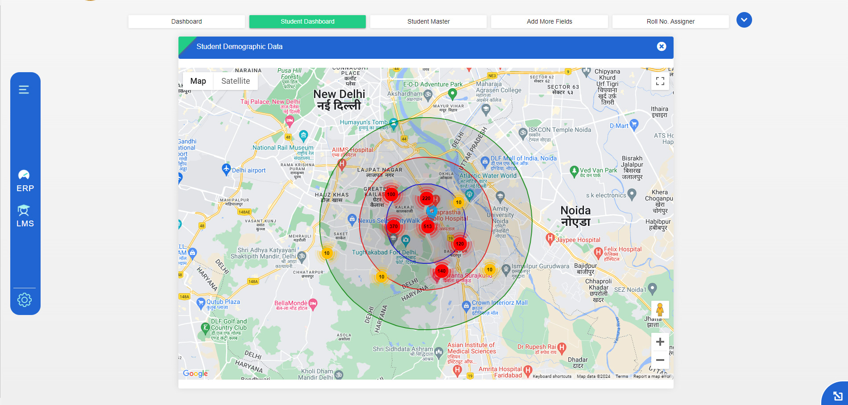Click the National Rail Museum icon

tap(304, 135)
